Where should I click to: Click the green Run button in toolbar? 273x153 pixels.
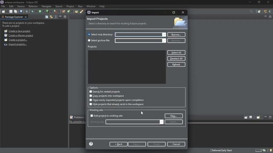point(40,11)
